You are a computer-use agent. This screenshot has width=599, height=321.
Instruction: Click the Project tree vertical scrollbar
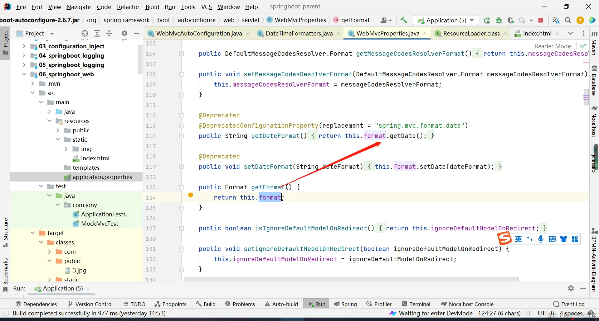click(x=140, y=59)
